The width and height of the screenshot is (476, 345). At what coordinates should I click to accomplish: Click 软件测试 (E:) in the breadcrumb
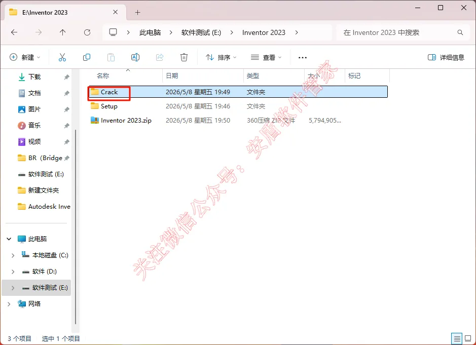click(x=201, y=32)
